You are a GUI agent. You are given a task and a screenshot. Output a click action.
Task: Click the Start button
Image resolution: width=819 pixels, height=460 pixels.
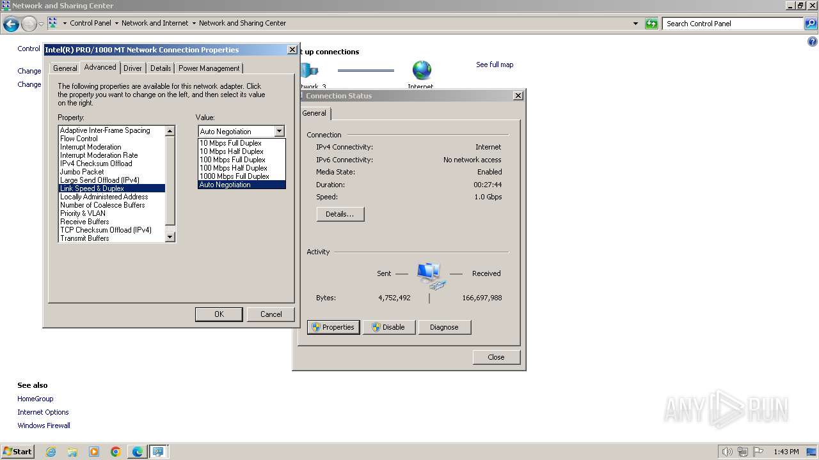point(18,452)
